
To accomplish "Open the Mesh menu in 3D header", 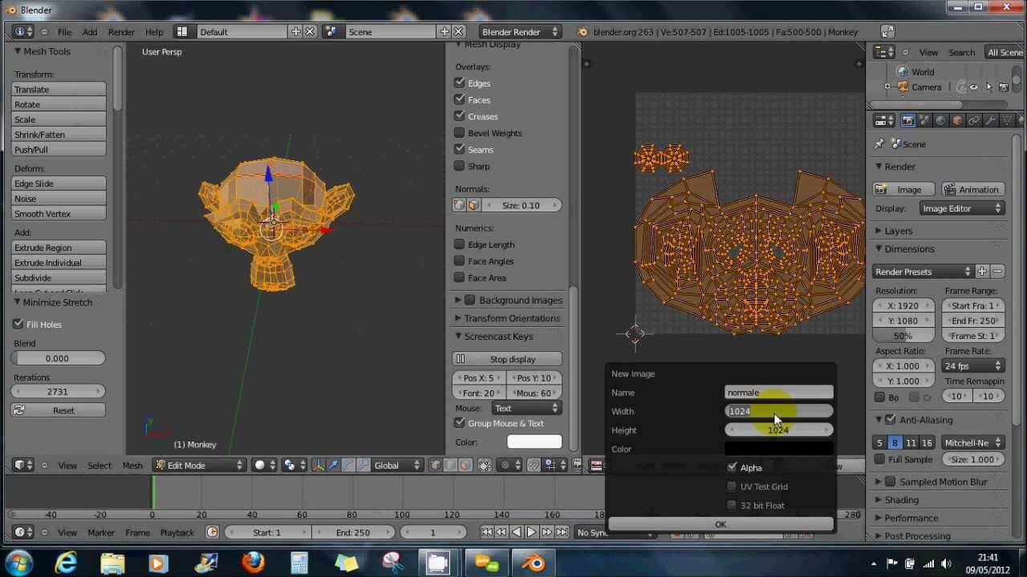I will pyautogui.click(x=132, y=465).
